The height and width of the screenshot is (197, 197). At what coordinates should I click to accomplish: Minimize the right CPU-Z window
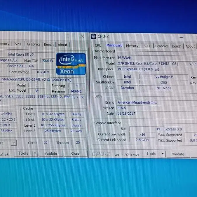click(181, 37)
